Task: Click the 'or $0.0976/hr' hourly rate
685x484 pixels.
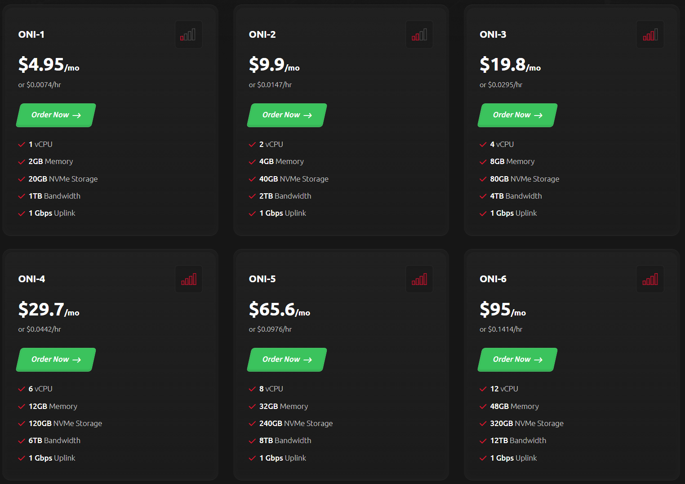Action: [x=270, y=329]
